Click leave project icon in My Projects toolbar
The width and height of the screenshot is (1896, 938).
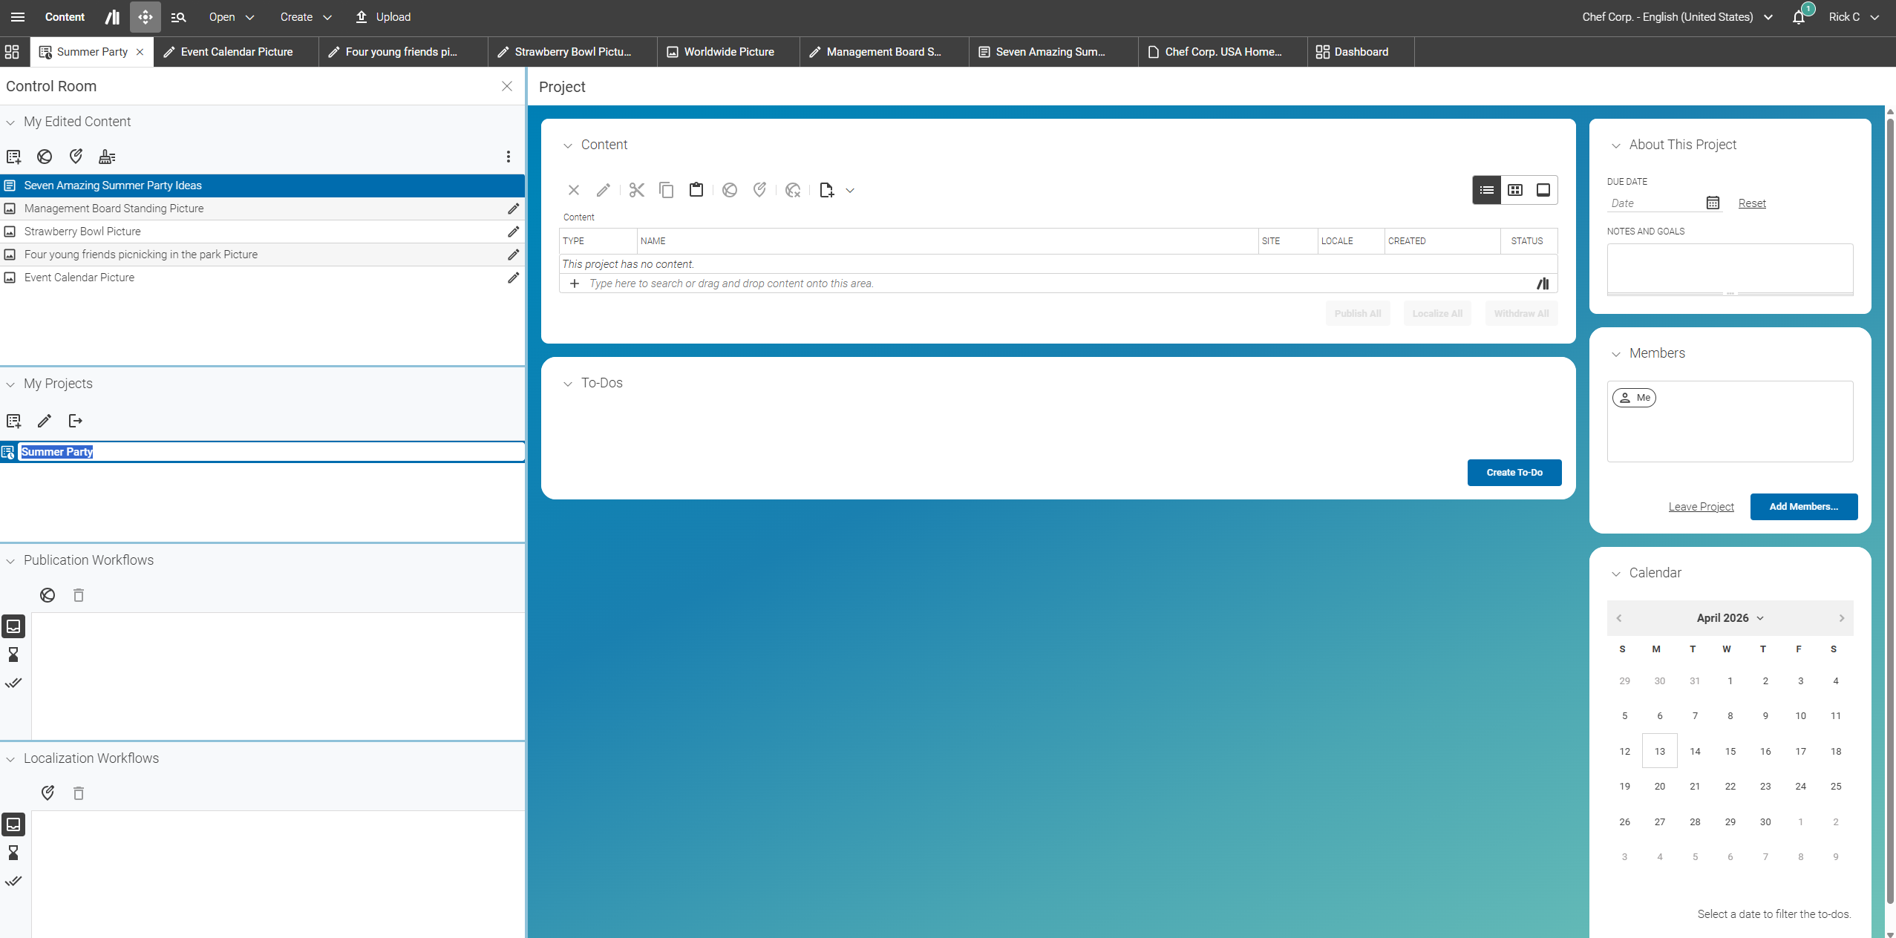[x=75, y=421]
